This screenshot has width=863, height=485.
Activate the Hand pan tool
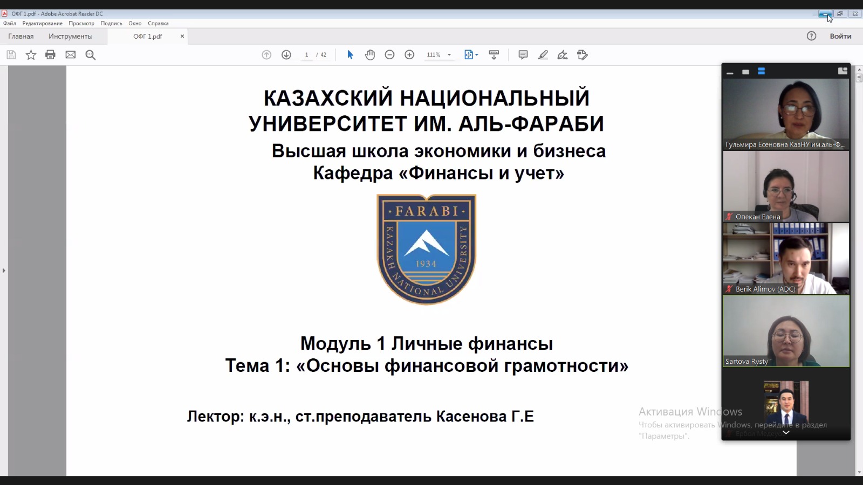coord(370,54)
